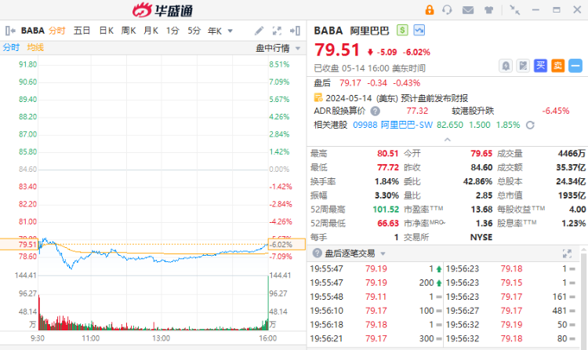Click the 成交量 value 4466万

point(572,154)
